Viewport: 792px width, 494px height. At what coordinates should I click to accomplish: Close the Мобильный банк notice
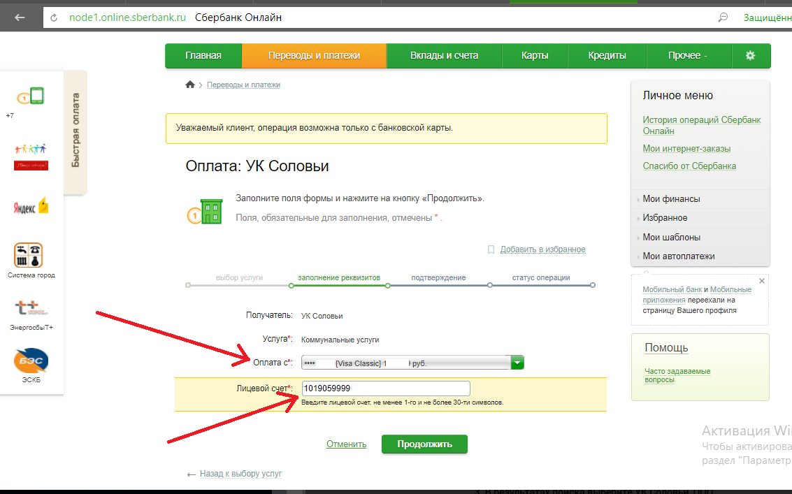762,281
